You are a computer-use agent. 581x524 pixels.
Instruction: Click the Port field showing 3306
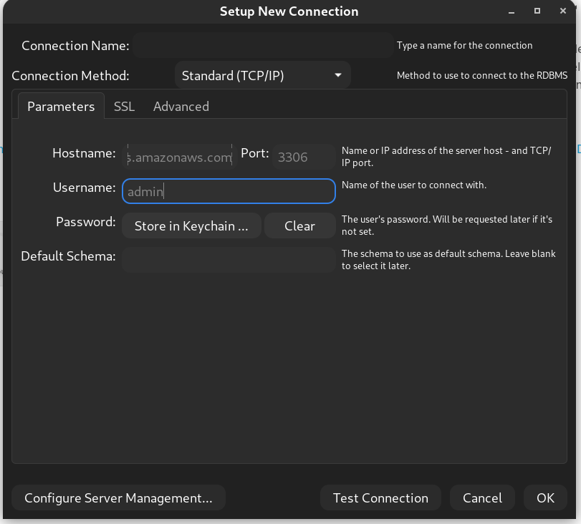tap(304, 157)
